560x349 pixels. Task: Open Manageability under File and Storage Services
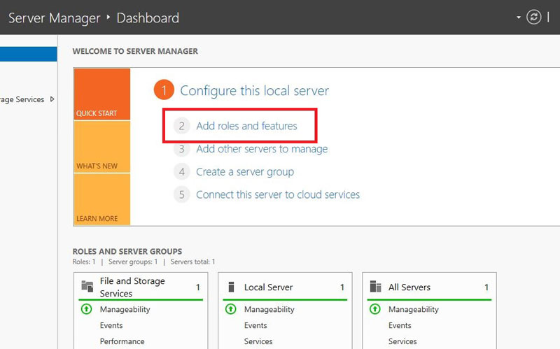(x=125, y=309)
